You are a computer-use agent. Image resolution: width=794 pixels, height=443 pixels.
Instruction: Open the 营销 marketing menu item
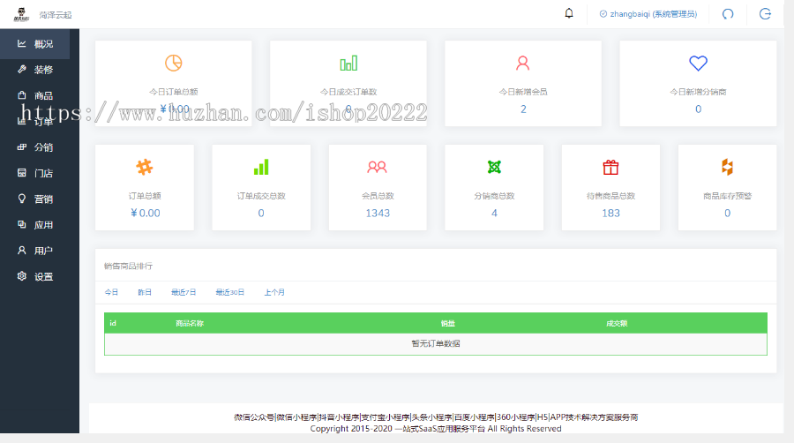click(35, 199)
